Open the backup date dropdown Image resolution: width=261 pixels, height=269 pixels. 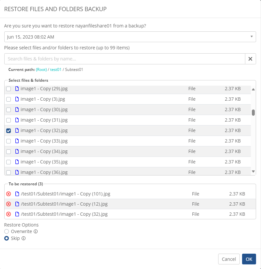tap(130, 37)
